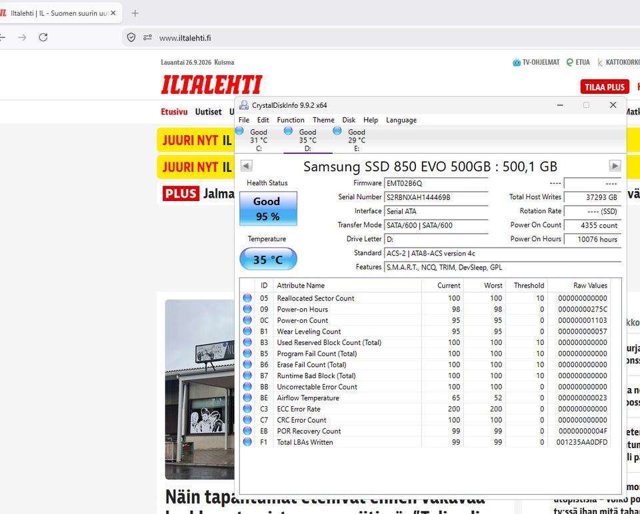This screenshot has width=640, height=514.
Task: Click the Features field with S.M.A.R.T.
Action: tap(503, 268)
